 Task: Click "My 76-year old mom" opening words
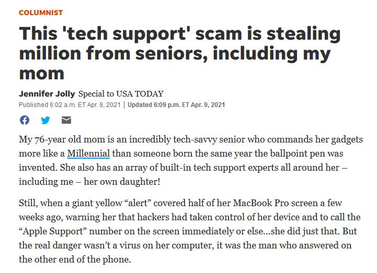[x=62, y=139]
